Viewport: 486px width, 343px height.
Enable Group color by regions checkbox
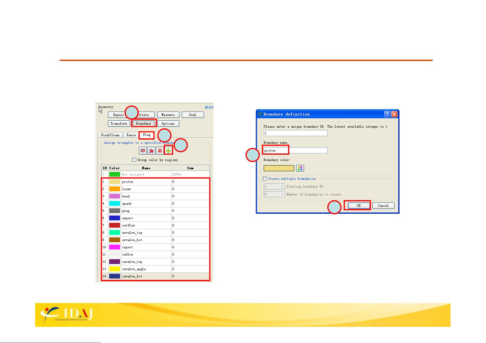(x=134, y=160)
